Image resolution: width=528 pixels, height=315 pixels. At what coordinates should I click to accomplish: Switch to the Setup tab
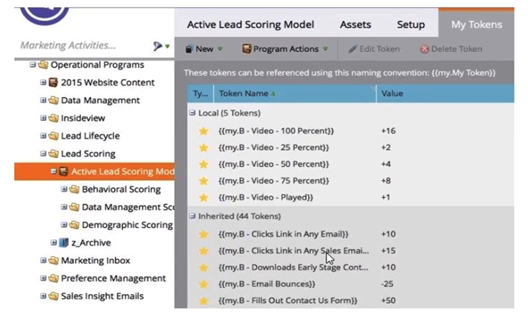[x=410, y=24]
